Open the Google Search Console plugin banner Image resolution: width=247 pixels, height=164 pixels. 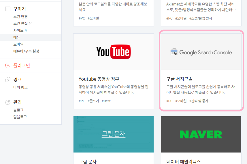pos(201,52)
